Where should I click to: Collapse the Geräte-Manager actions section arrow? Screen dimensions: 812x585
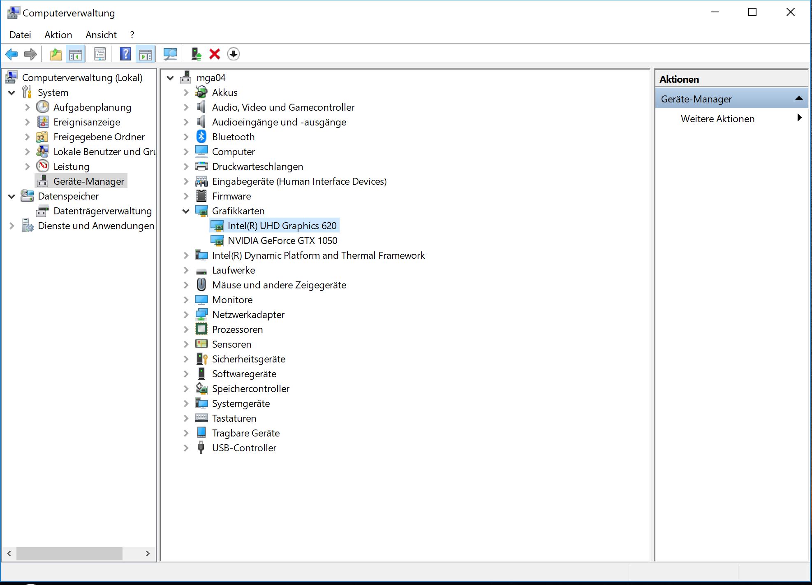tap(798, 99)
